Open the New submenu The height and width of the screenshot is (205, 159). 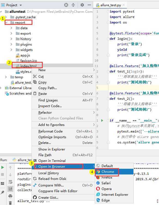pos(64,70)
